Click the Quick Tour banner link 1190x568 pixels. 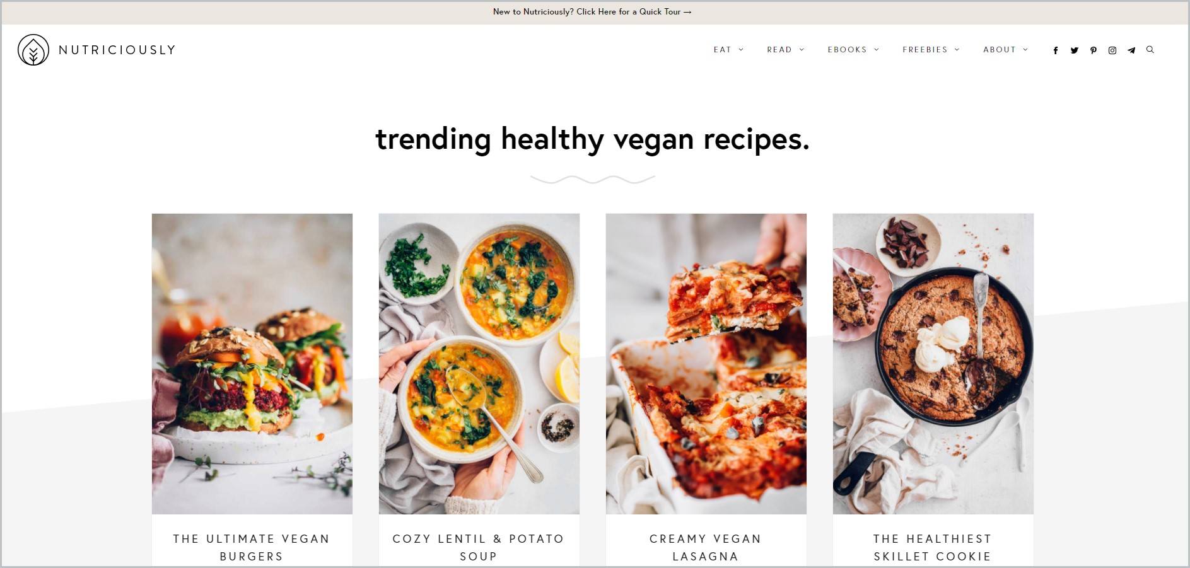[592, 11]
